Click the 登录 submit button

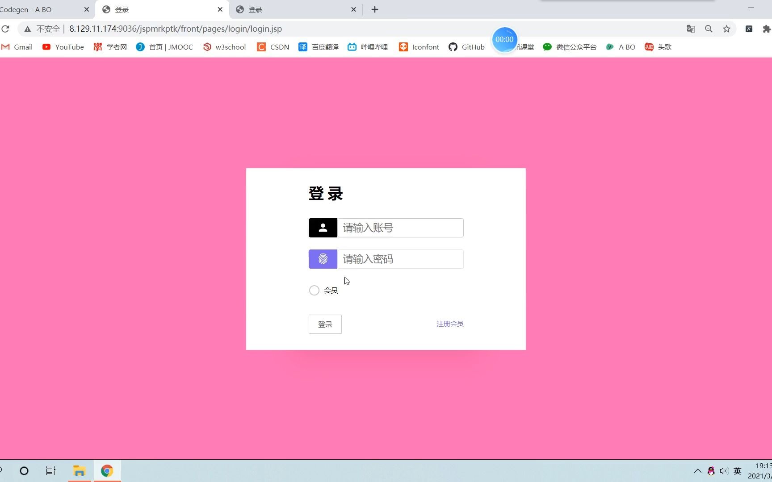(x=325, y=324)
